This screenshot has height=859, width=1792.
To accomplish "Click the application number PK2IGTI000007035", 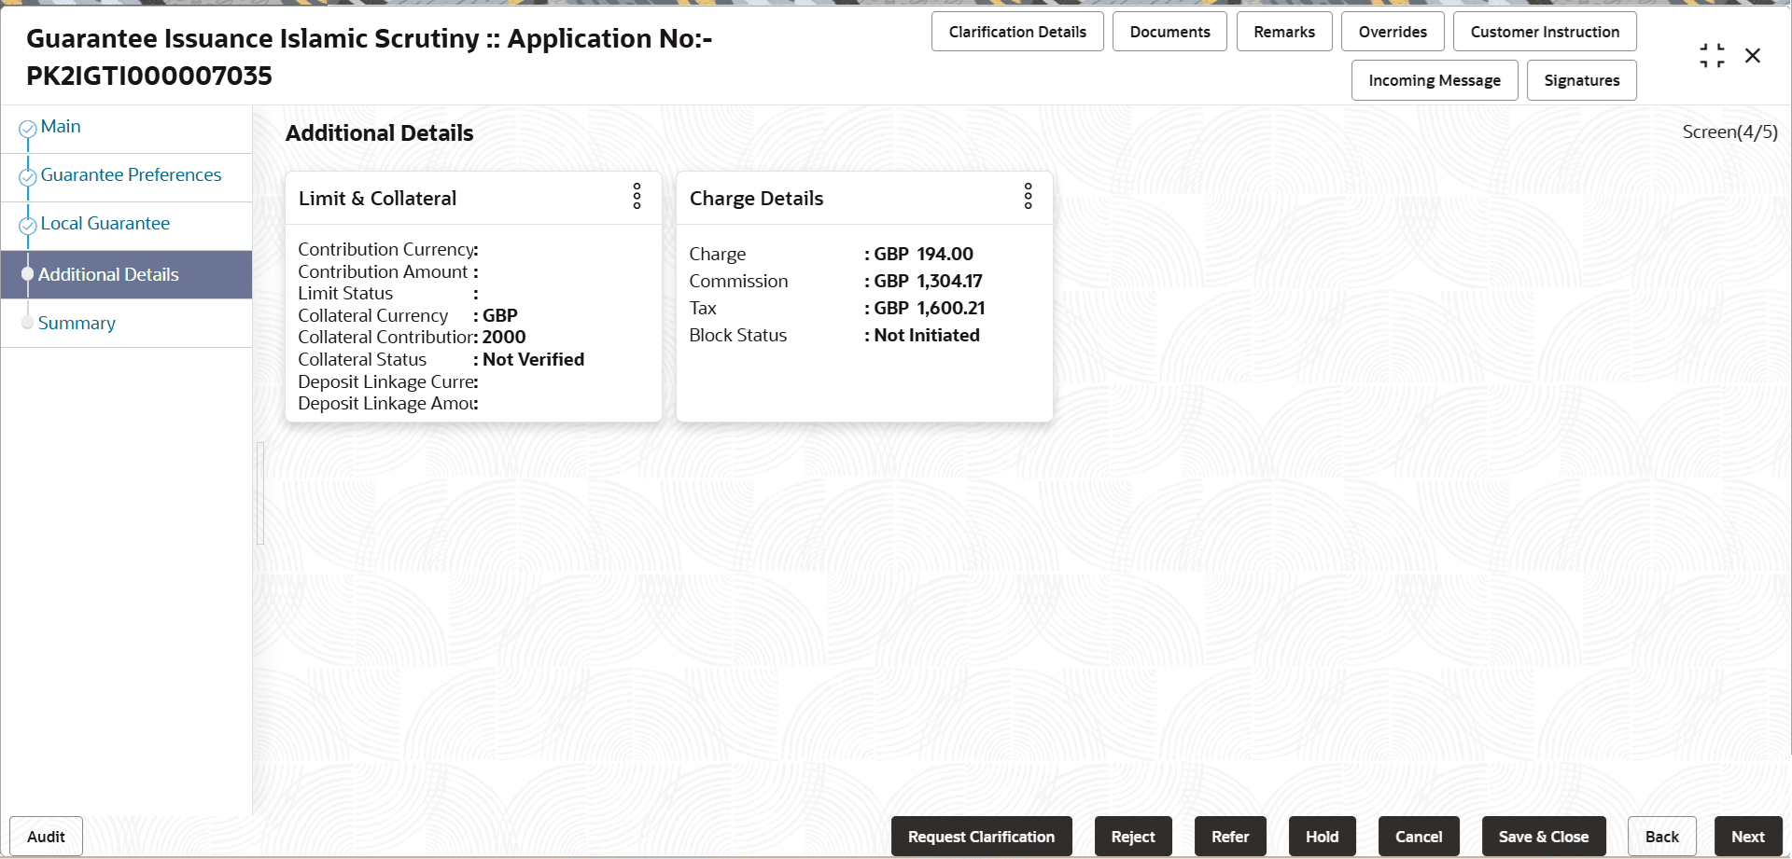I will point(149,76).
